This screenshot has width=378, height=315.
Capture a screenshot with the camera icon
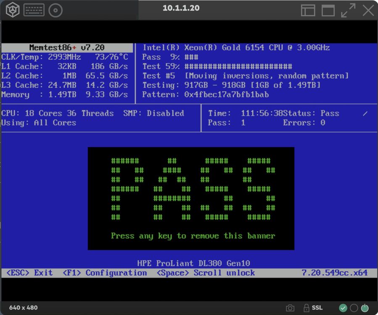(290, 308)
